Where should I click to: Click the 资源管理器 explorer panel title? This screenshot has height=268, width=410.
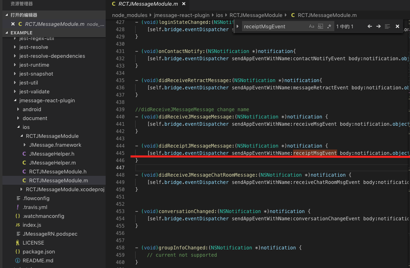coord(22,4)
